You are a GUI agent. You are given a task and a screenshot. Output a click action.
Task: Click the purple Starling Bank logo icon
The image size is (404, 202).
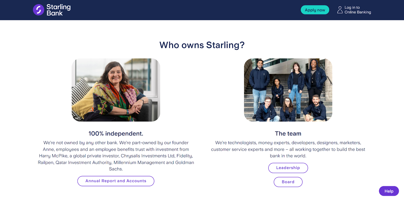[39, 10]
